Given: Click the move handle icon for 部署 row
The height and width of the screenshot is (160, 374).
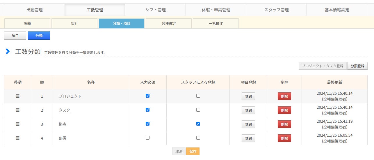Looking at the screenshot, I should pyautogui.click(x=18, y=138).
